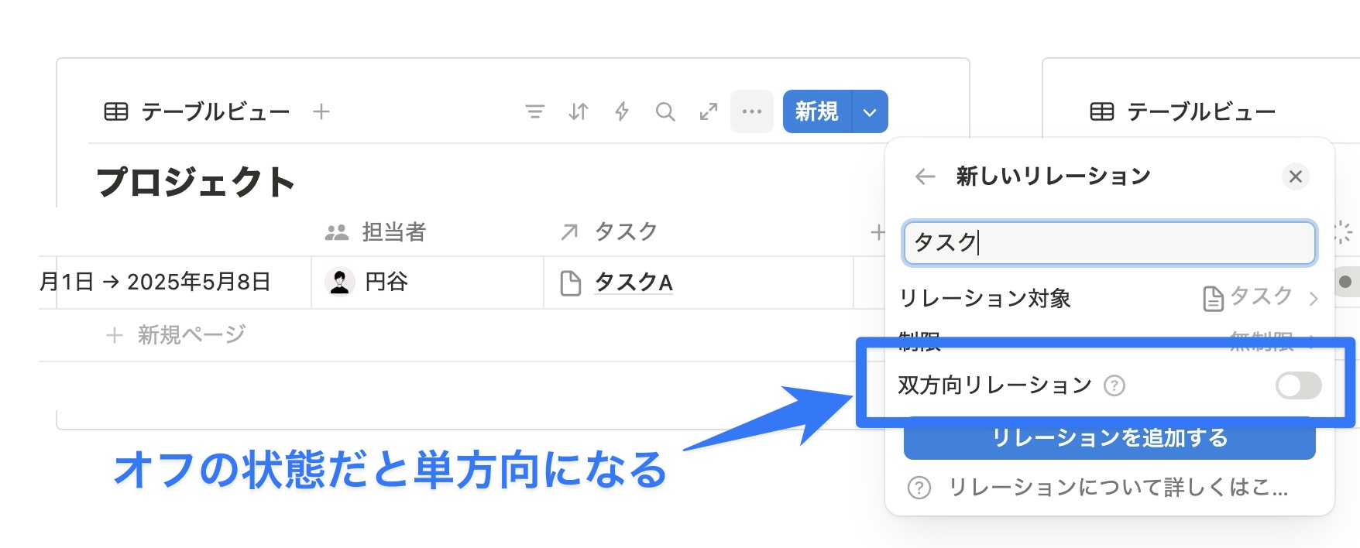Close the 新しいリレーション panel

click(x=1295, y=176)
